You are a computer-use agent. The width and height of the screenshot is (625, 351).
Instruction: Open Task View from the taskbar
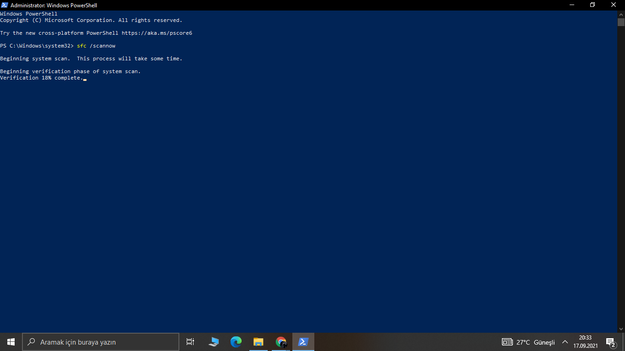click(190, 342)
